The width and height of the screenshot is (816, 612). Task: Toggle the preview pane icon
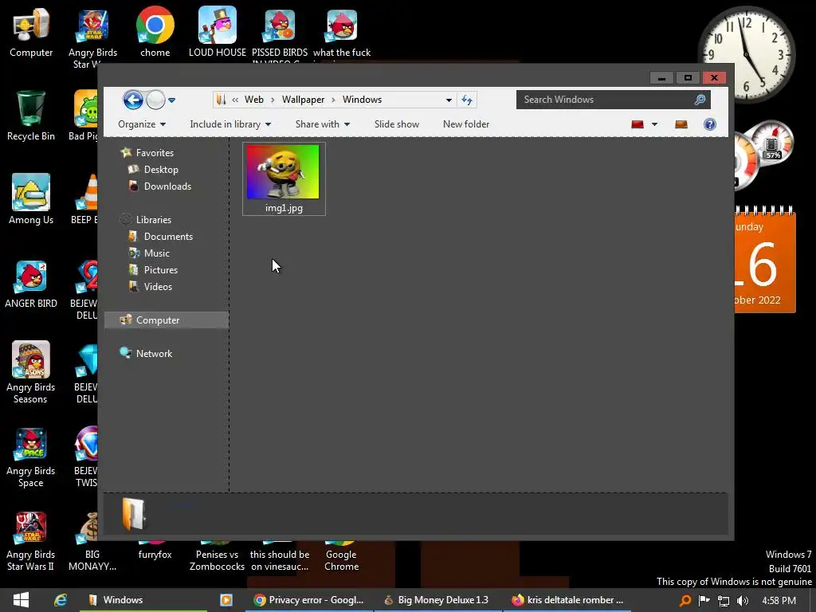click(681, 124)
